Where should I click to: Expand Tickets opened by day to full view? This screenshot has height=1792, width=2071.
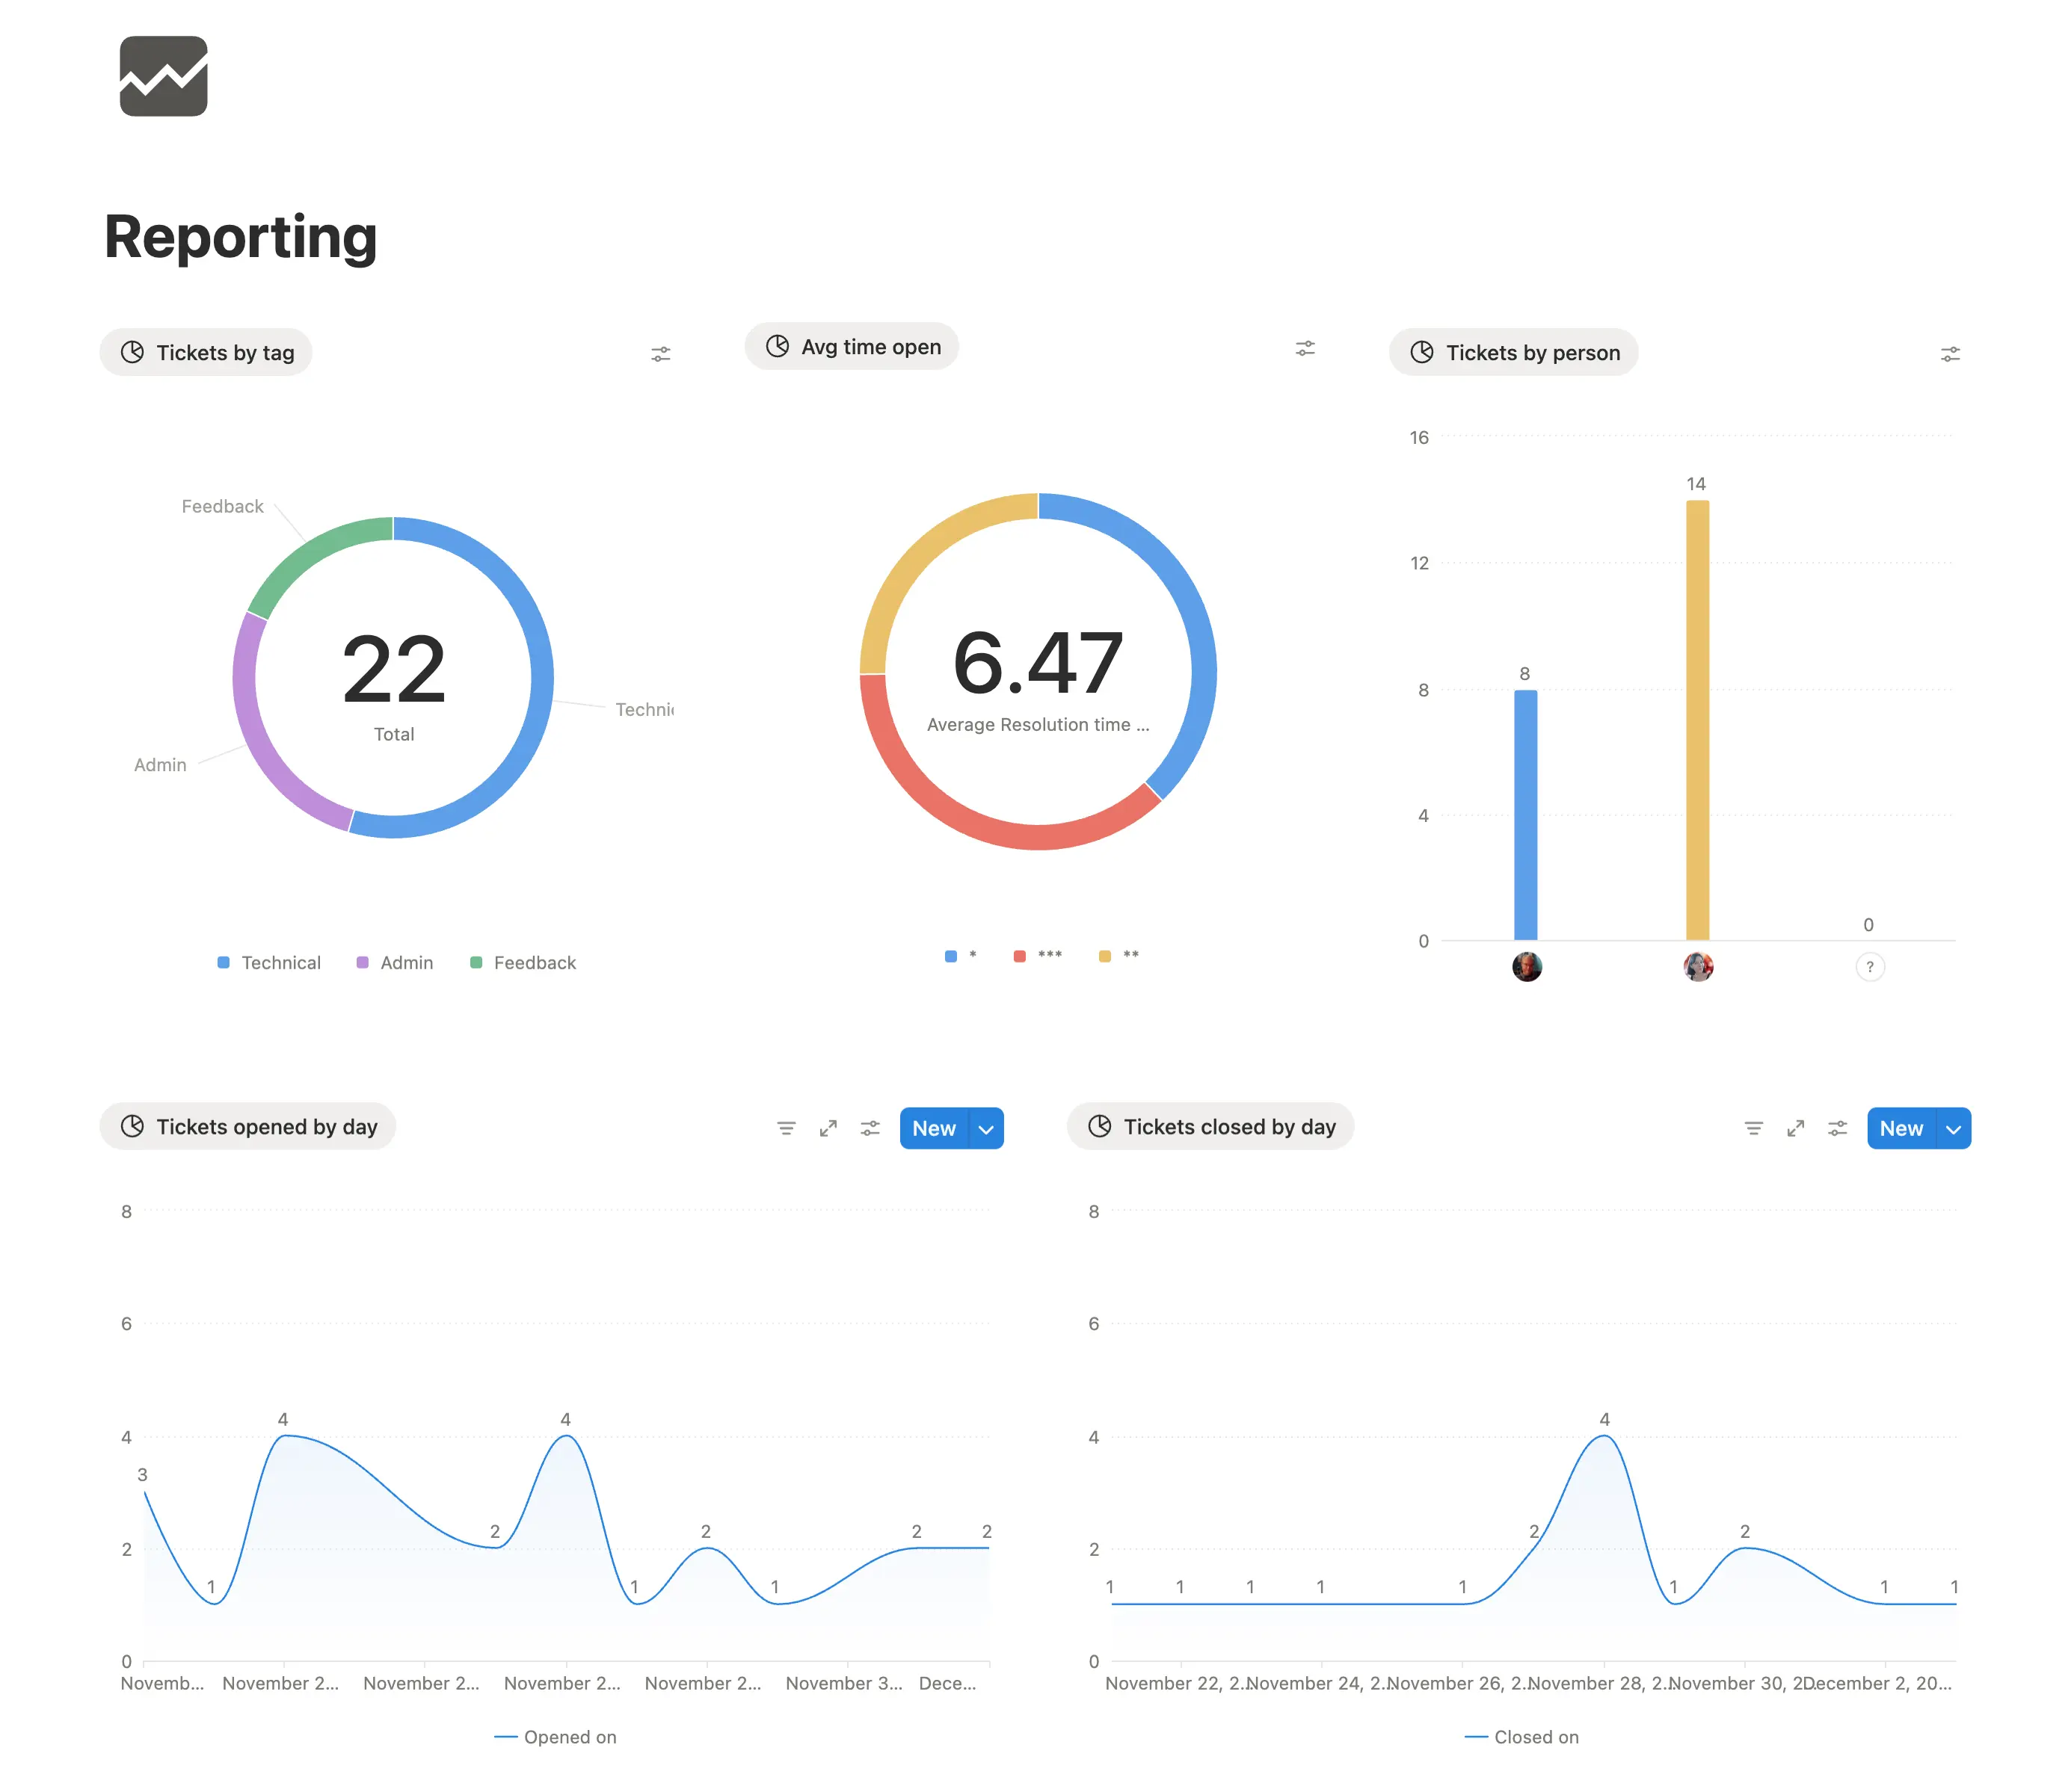coord(828,1128)
